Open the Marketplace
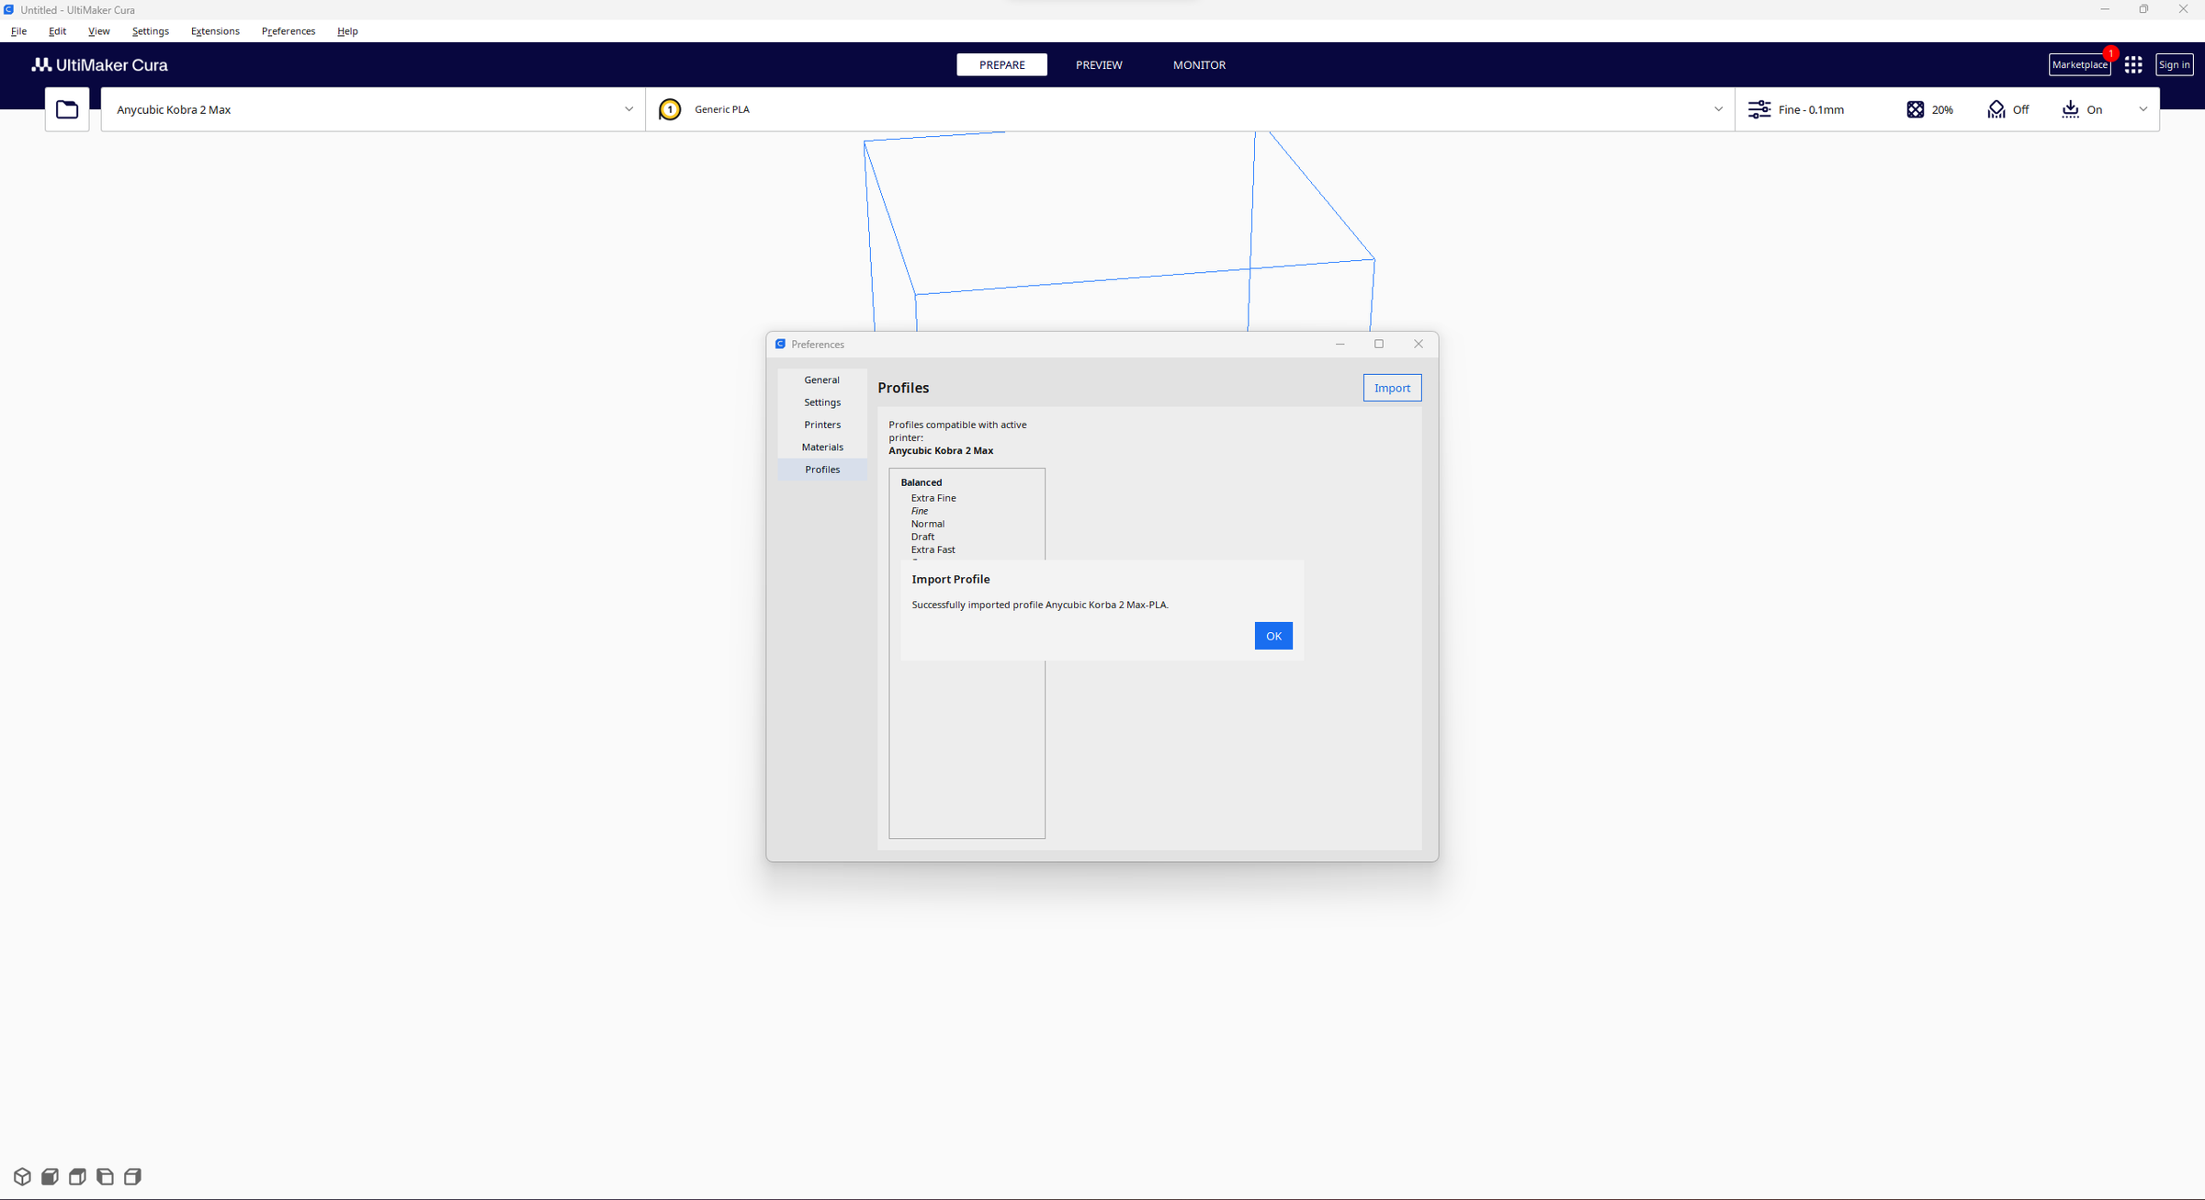The width and height of the screenshot is (2205, 1200). 2079,64
